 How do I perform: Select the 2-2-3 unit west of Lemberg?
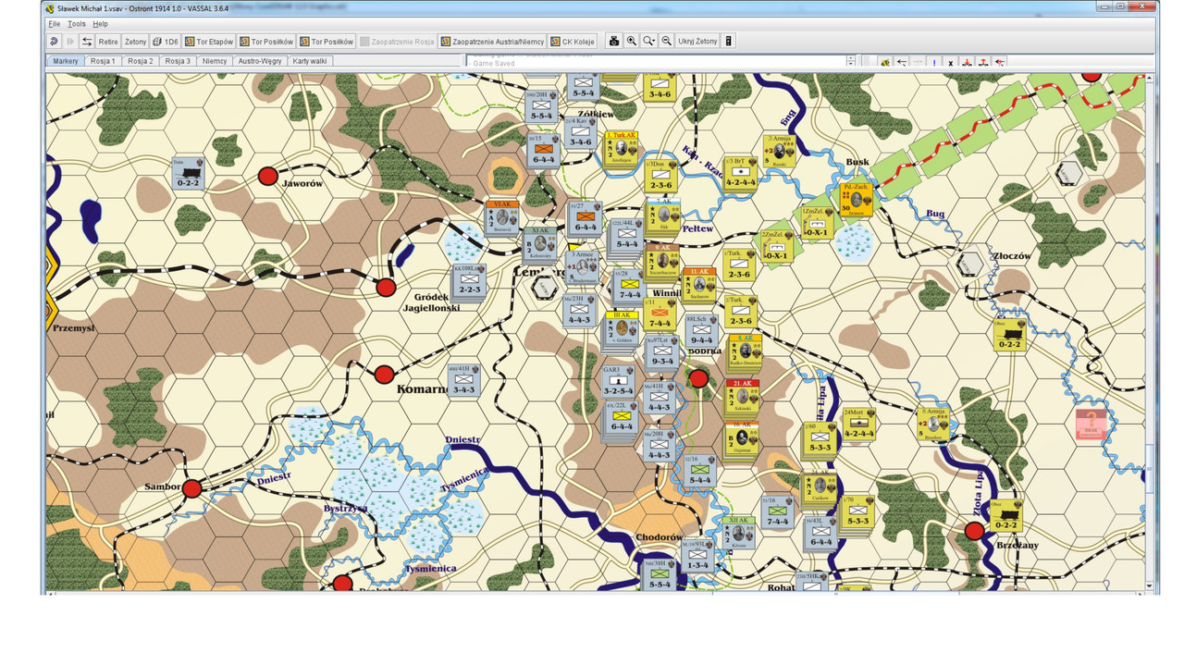coord(469,279)
